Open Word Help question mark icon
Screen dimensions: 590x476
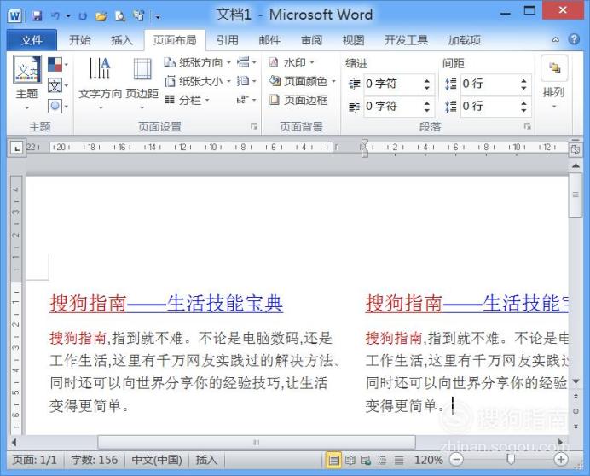[x=574, y=39]
